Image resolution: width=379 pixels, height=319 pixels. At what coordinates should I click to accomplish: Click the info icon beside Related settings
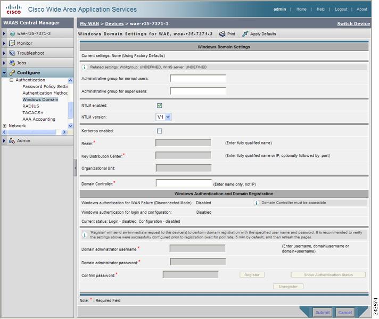pos(85,67)
